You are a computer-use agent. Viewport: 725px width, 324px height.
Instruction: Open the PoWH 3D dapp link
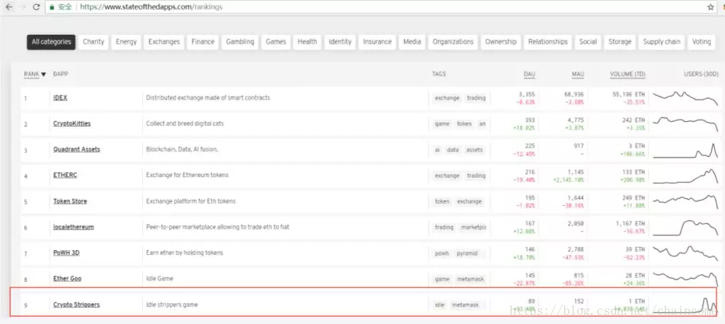coord(66,253)
